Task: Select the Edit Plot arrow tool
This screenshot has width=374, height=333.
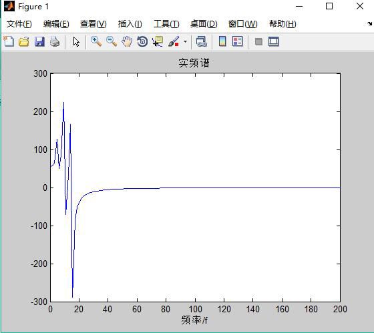Action: 76,42
